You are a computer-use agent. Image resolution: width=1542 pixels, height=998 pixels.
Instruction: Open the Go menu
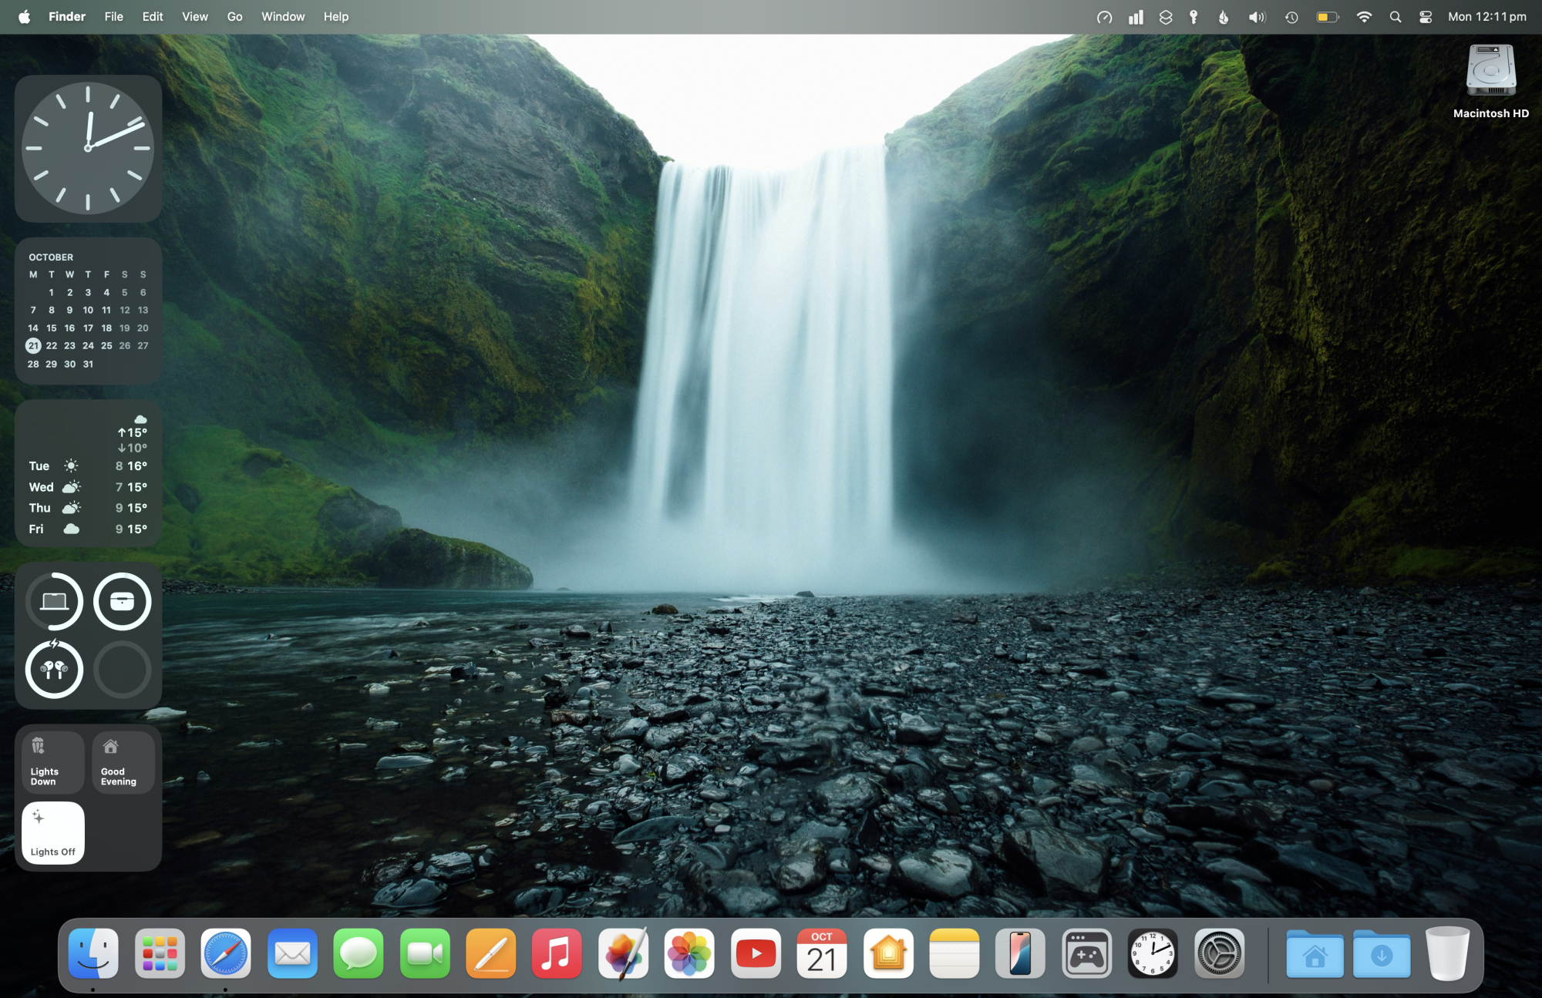[x=234, y=17]
